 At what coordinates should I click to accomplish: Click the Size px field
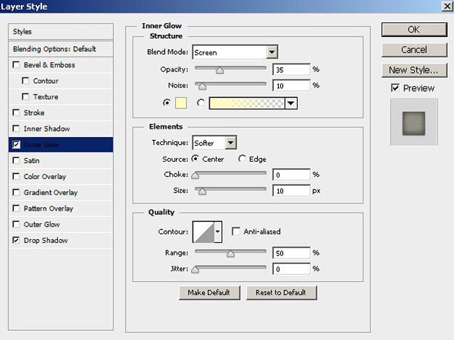tap(291, 190)
